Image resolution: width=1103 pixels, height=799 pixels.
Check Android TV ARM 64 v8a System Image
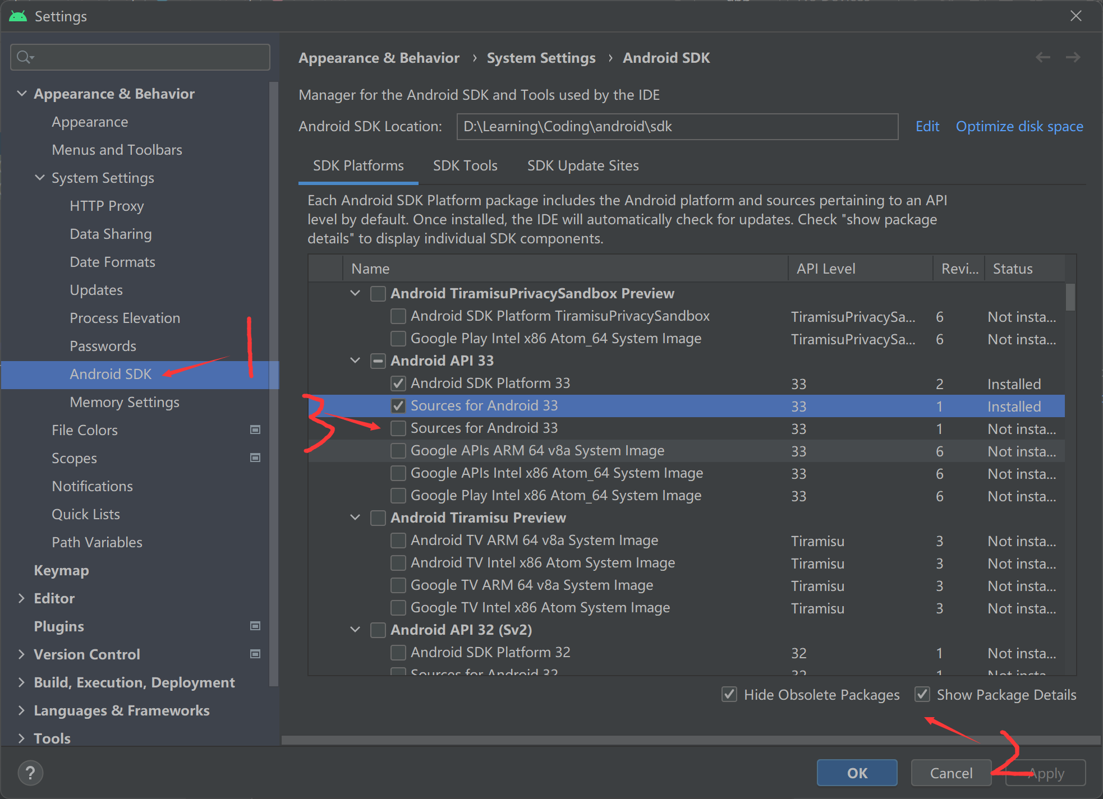tap(398, 541)
